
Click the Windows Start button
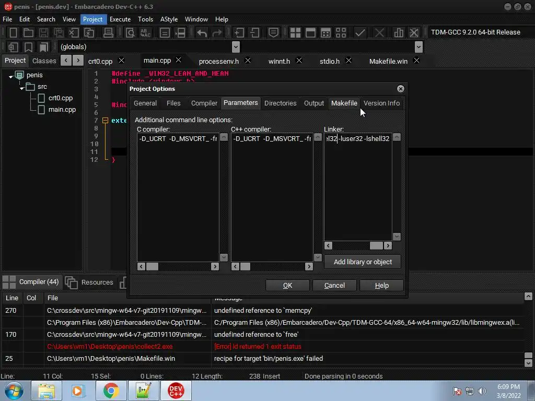click(14, 391)
